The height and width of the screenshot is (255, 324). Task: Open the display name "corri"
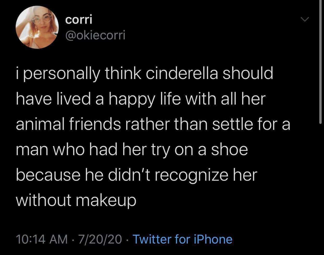point(79,20)
